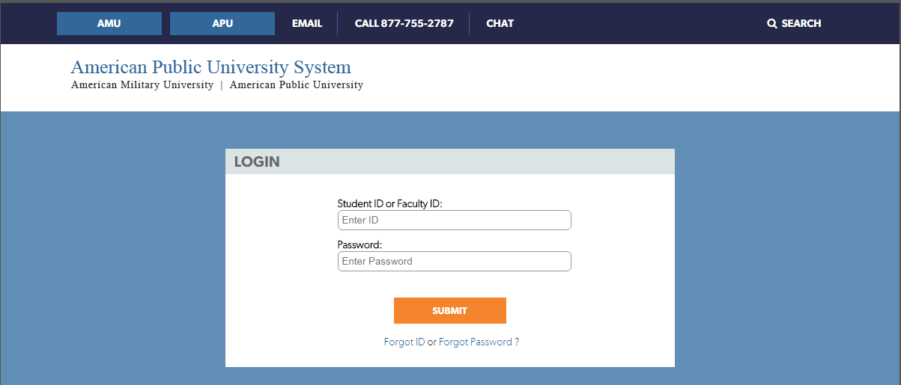Image resolution: width=901 pixels, height=385 pixels.
Task: Click the CALL 877-755-2787 link
Action: click(404, 23)
